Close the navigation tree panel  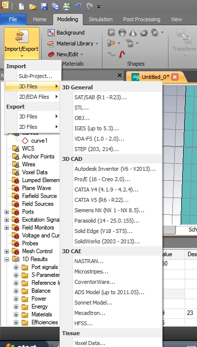click(x=120, y=76)
